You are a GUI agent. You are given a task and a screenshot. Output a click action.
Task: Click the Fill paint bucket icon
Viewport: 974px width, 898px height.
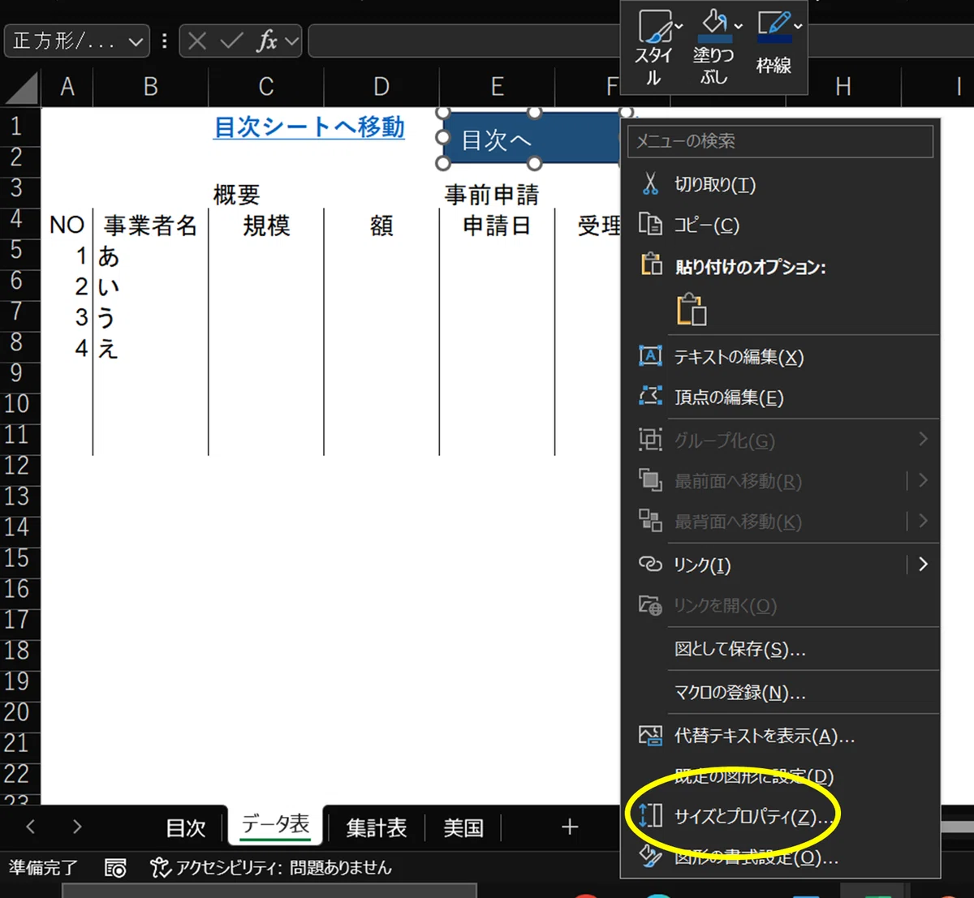click(715, 24)
